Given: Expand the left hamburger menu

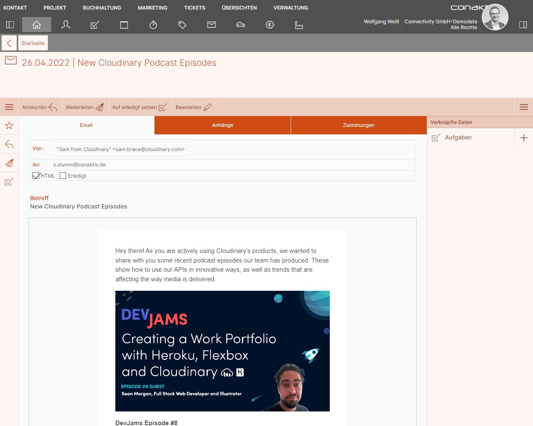Looking at the screenshot, I should (9, 107).
